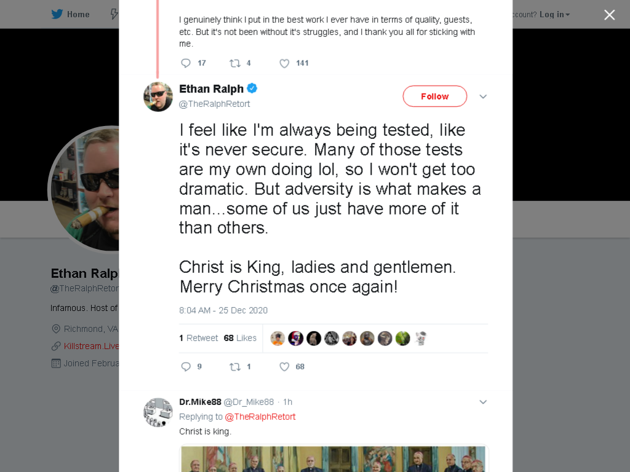
Task: Open the Log in dropdown
Action: (x=554, y=15)
